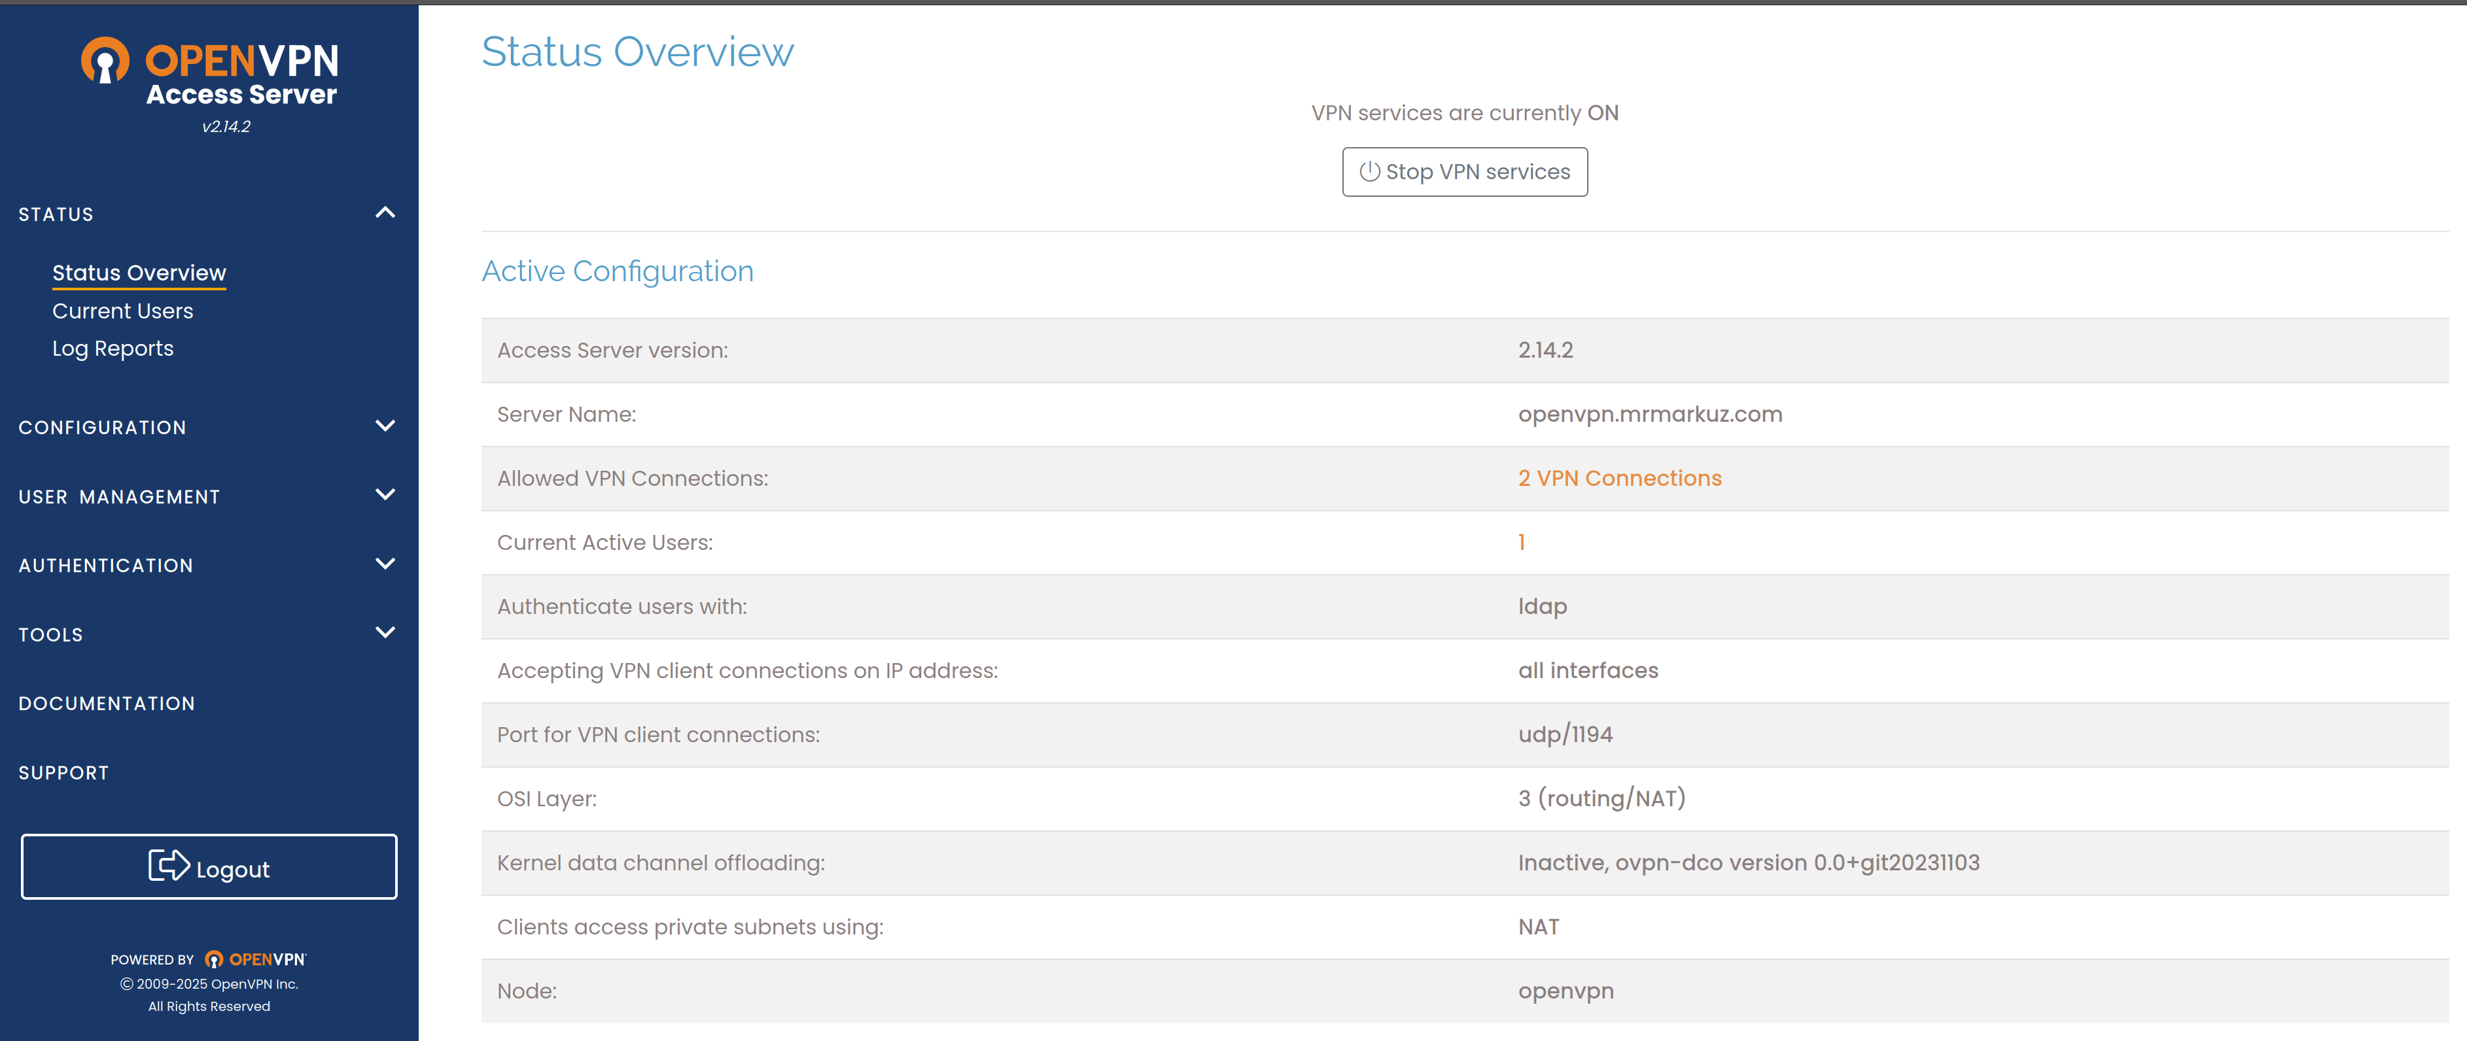Expand the Tools section chevron
Viewport: 2467px width, 1041px height.
coord(385,632)
